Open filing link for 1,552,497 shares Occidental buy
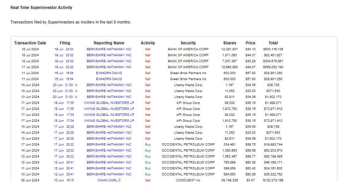Screen dimensions: 346x182 click(x=64, y=157)
